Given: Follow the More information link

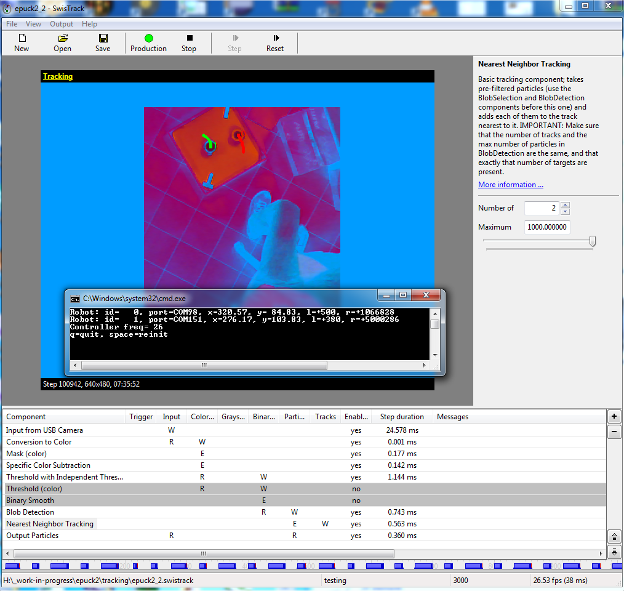Looking at the screenshot, I should pyautogui.click(x=510, y=185).
